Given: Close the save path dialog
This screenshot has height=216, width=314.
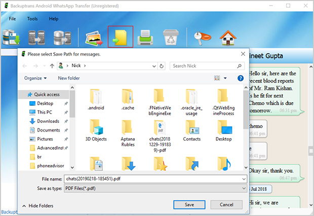Looking at the screenshot, I should 243,54.
